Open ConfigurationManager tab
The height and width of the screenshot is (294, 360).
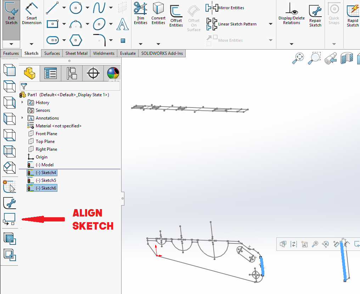(x=72, y=73)
